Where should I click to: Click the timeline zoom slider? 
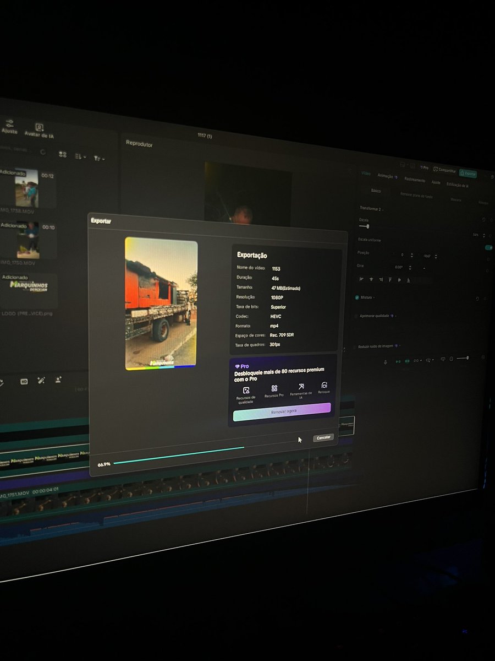tap(463, 359)
